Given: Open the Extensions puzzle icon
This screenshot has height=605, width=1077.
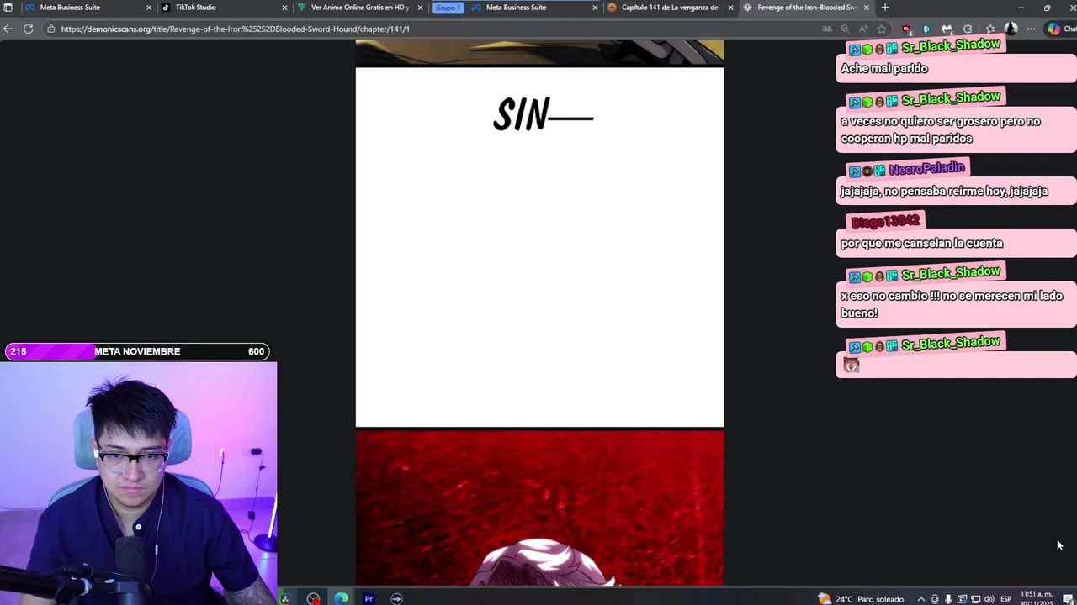Looking at the screenshot, I should click(x=968, y=29).
